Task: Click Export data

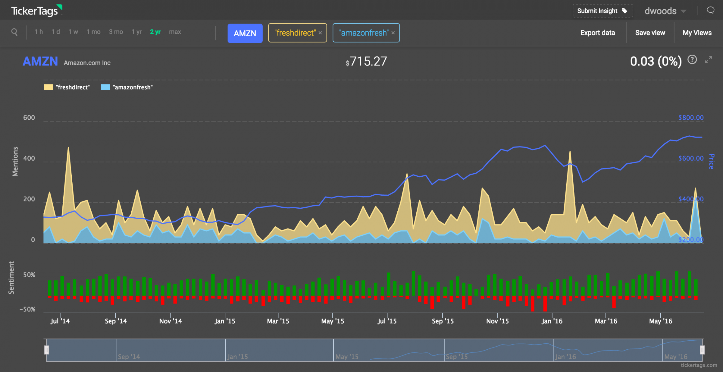Action: [x=598, y=33]
